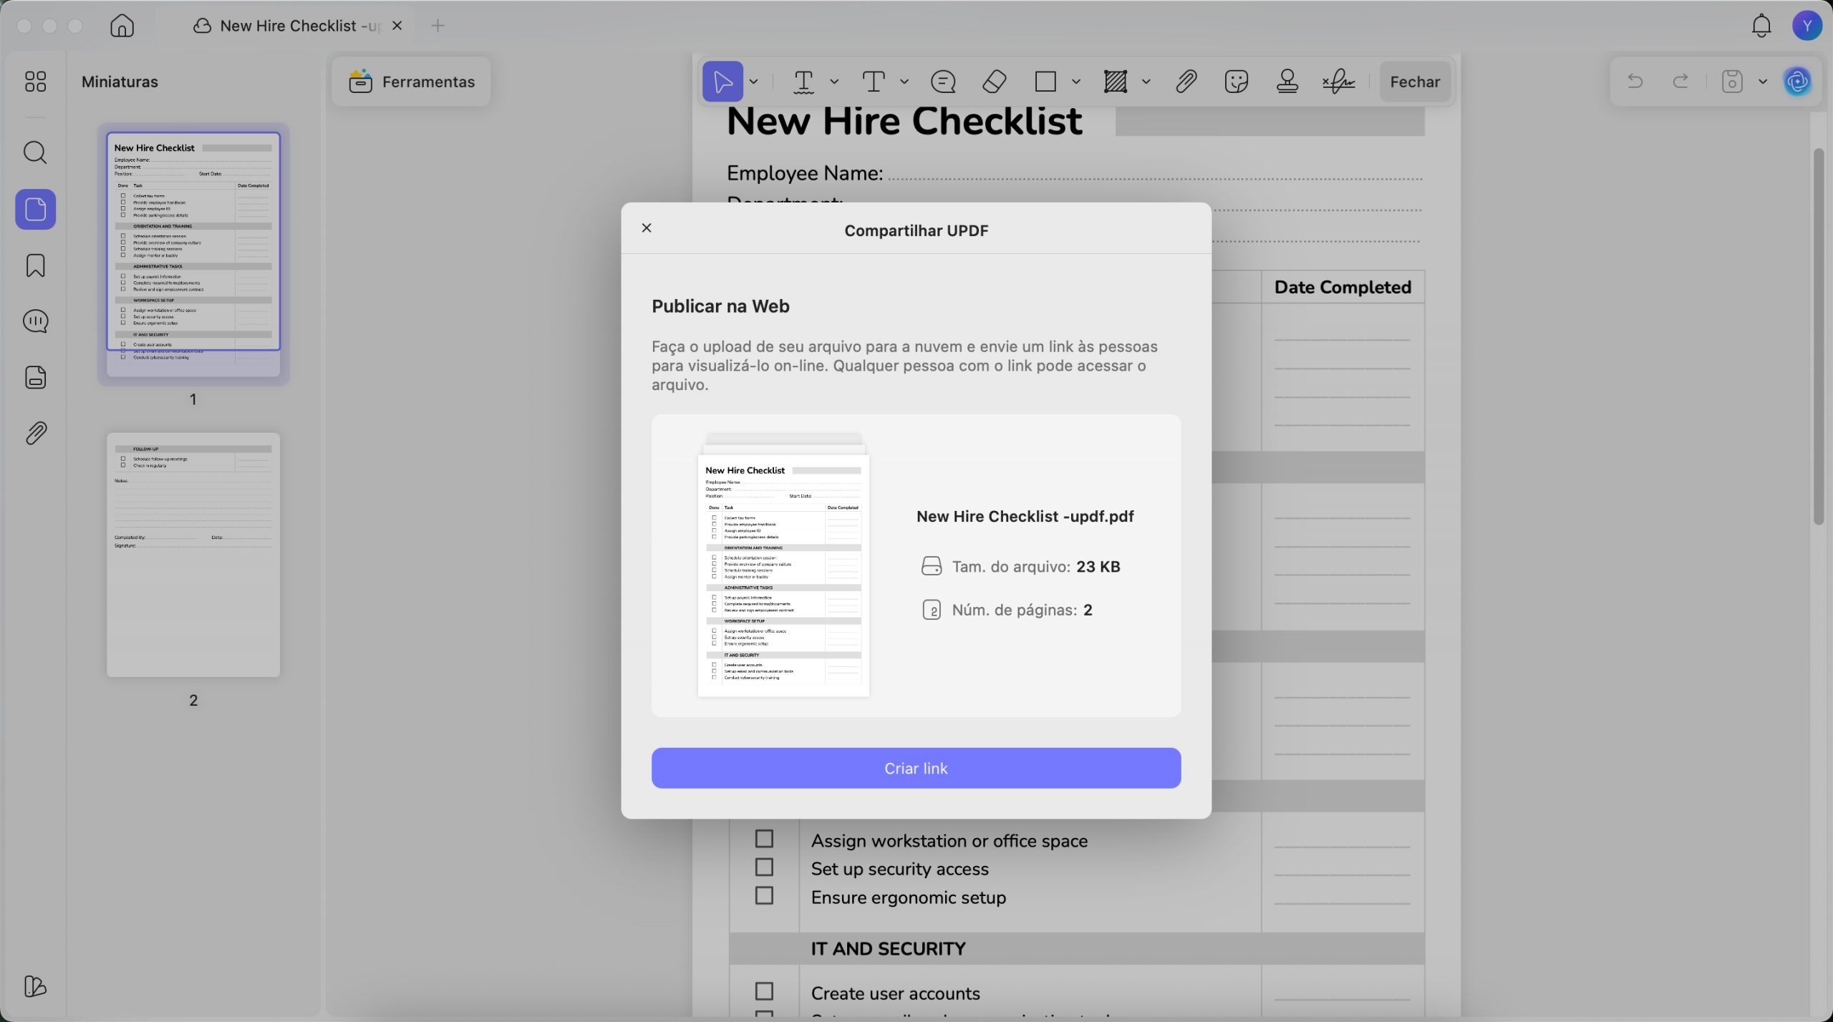
Task: Select page 2 thumbnail
Action: 193,555
